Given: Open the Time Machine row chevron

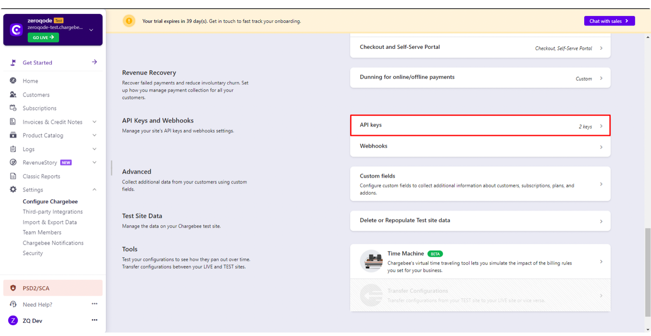Looking at the screenshot, I should click(601, 262).
